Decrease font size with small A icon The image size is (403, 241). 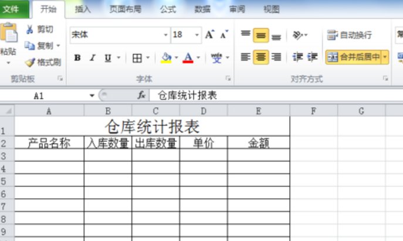(x=224, y=35)
